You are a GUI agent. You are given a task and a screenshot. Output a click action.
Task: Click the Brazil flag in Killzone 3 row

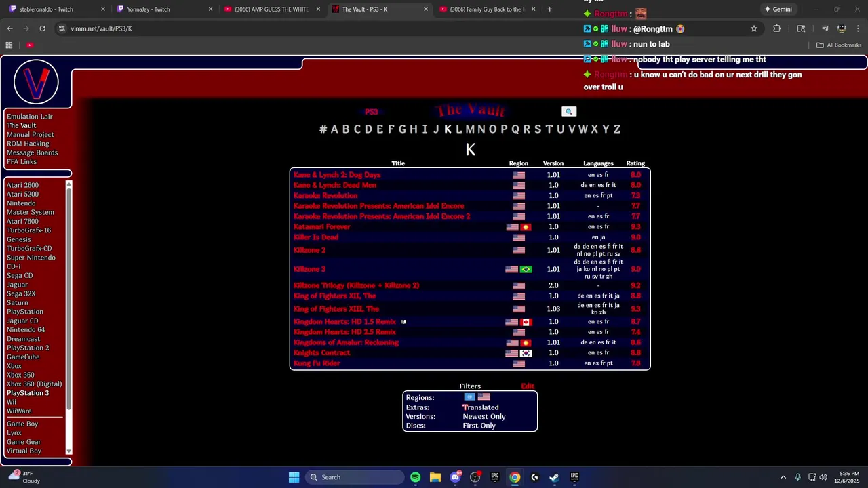[526, 269]
